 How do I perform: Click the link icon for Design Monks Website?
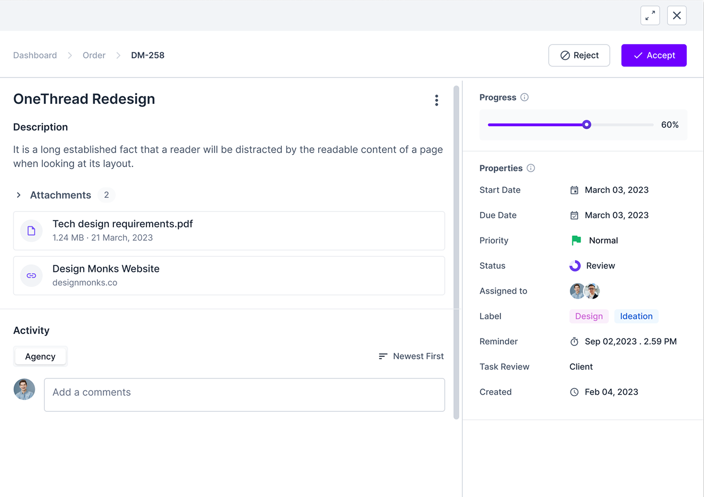click(31, 275)
